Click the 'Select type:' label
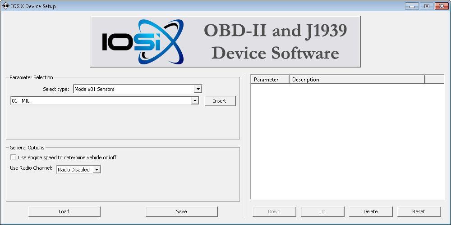Viewport: 451px width, 225px height. [x=56, y=89]
